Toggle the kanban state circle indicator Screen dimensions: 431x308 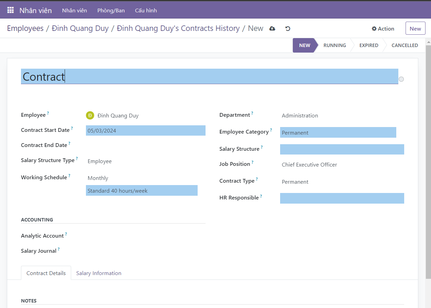401,79
